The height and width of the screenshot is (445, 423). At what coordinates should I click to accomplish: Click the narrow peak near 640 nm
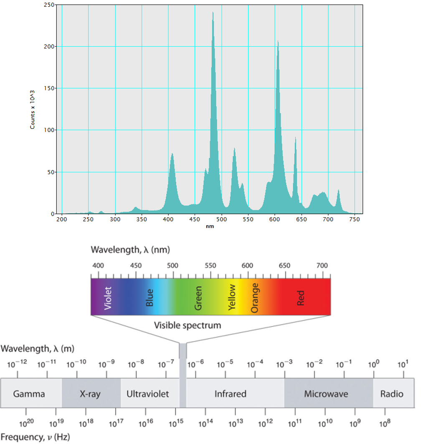(296, 146)
